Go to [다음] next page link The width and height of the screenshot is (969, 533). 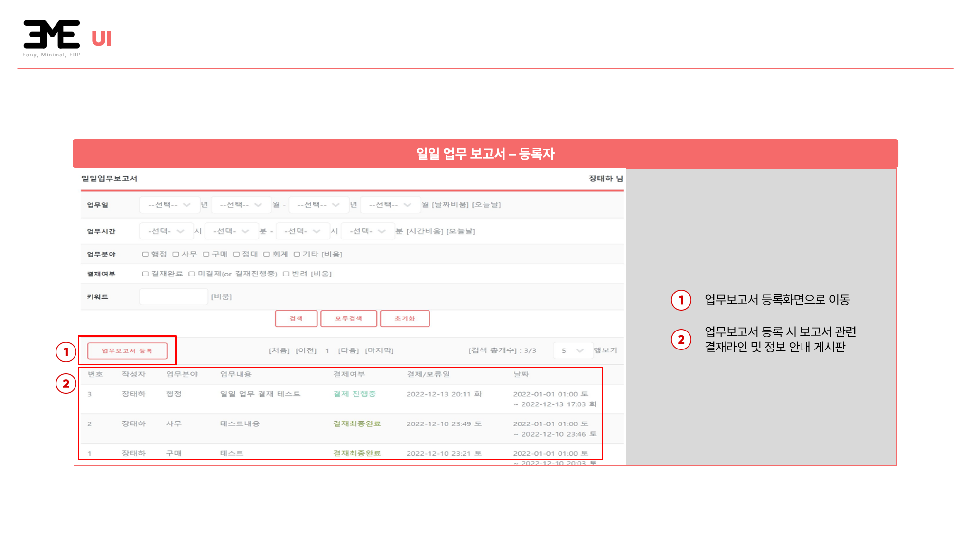[349, 350]
